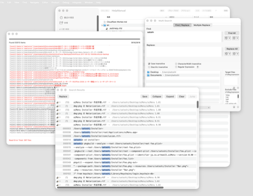Screen dimensions: 253x196
Task: Click file icon of dmg:pkg Notarization 1.02 result
Action: 58,181
